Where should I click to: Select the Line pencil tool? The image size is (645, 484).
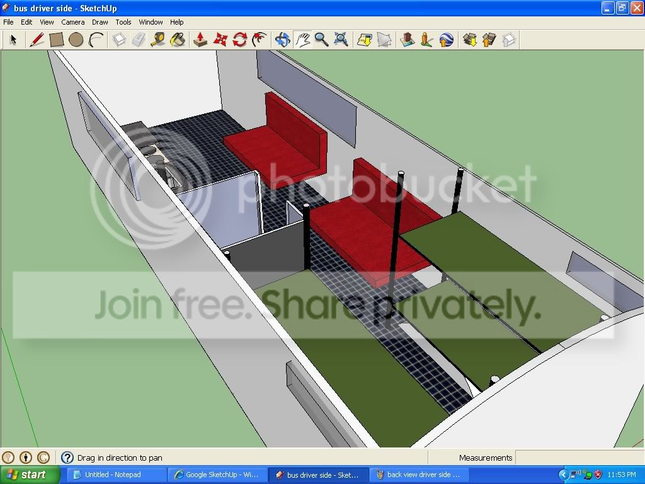[x=37, y=40]
